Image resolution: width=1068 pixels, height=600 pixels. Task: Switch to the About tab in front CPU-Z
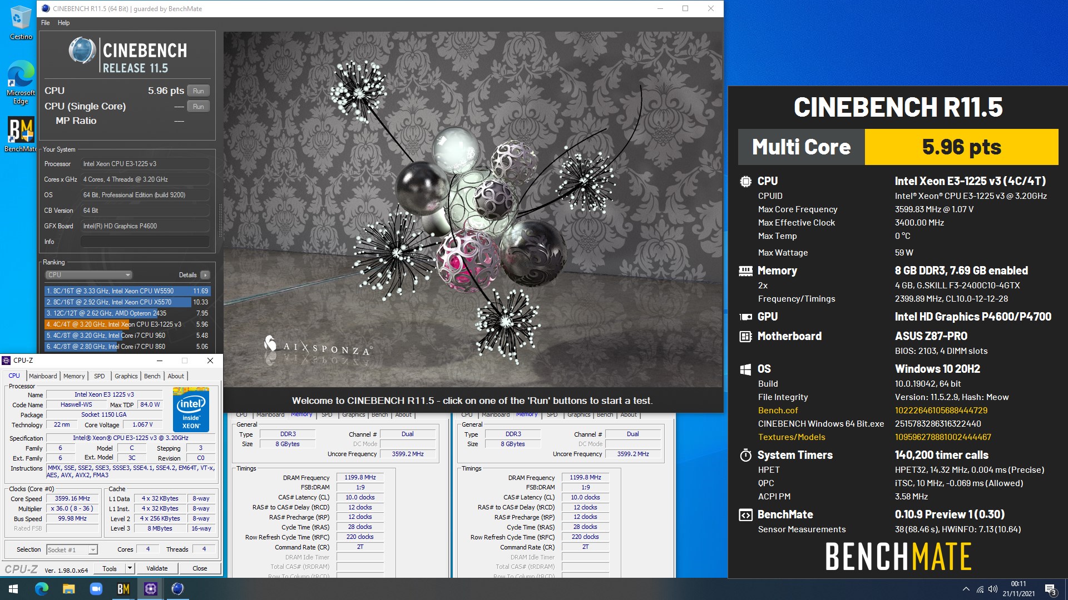pyautogui.click(x=176, y=376)
